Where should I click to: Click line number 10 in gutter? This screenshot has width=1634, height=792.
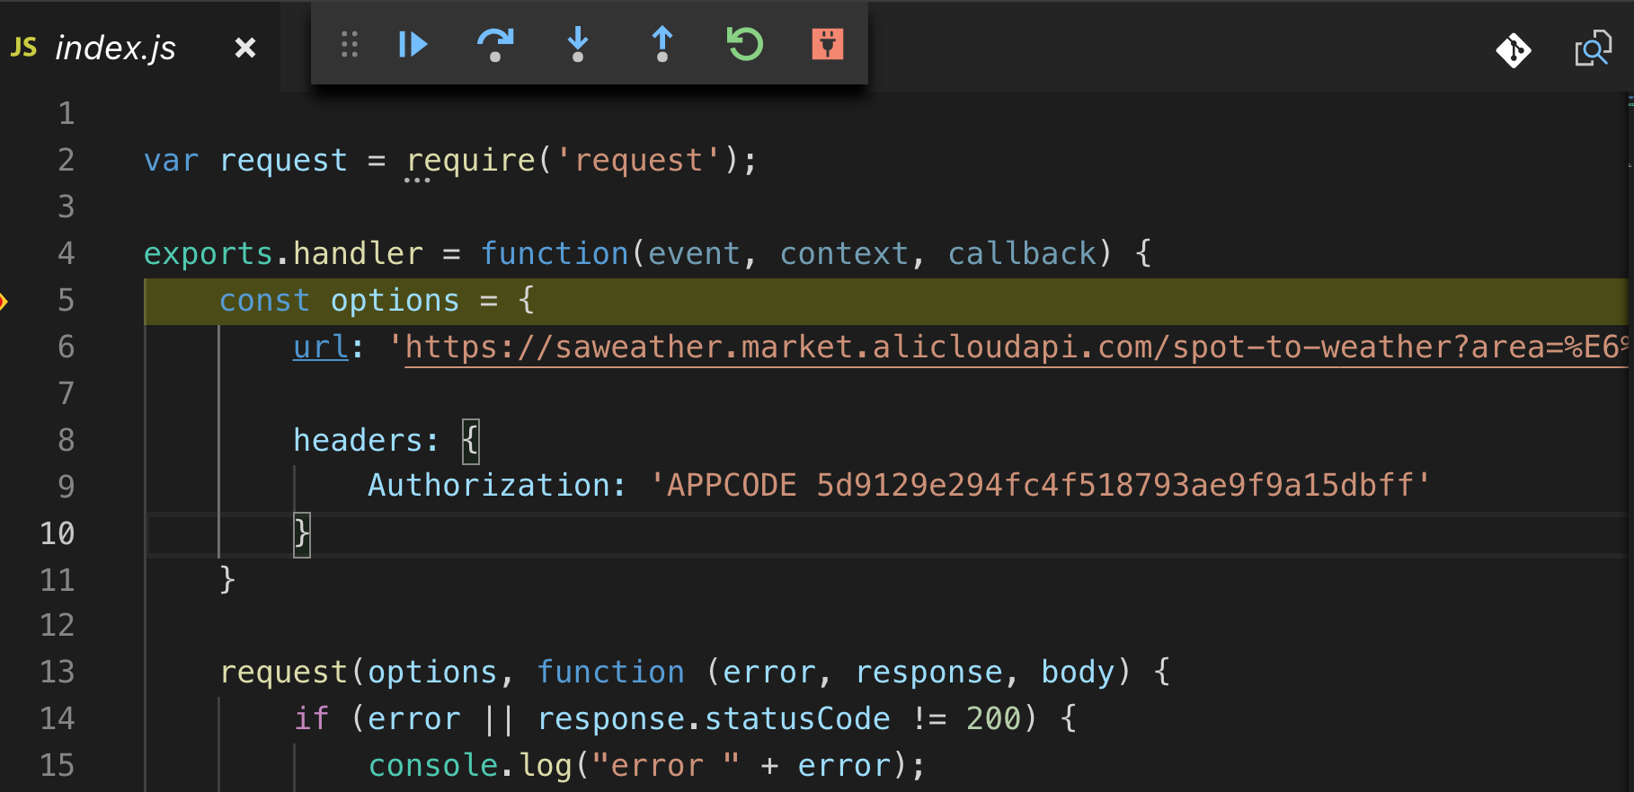click(58, 533)
